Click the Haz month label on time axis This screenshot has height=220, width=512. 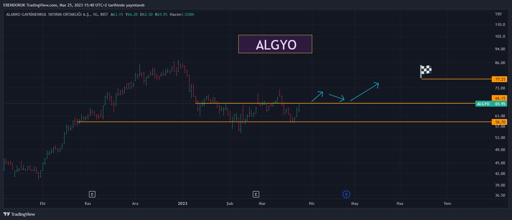click(400, 204)
